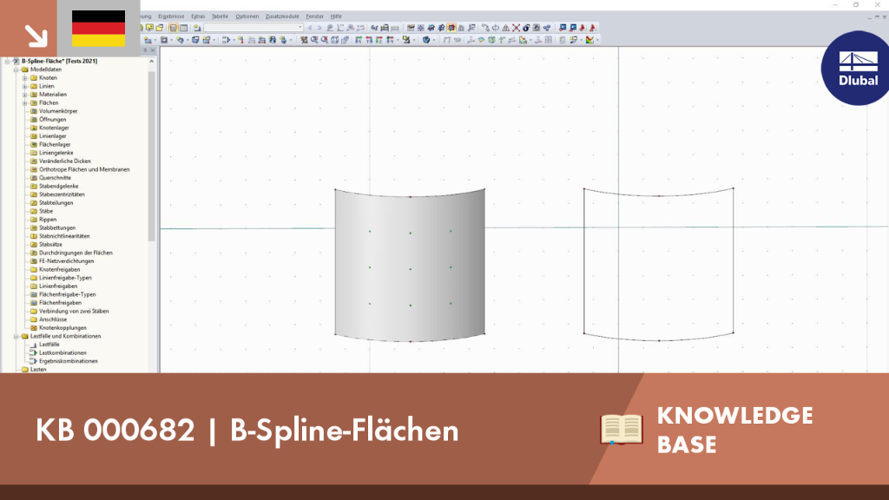Open the Optionen menu
889x500 pixels.
click(247, 16)
